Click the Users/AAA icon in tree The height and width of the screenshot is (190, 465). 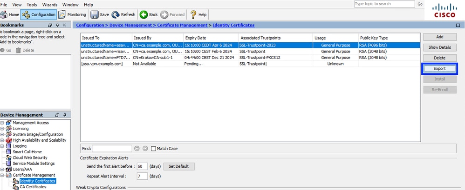click(8, 169)
